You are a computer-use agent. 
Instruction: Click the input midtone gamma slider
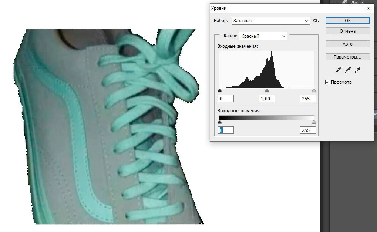(x=267, y=90)
